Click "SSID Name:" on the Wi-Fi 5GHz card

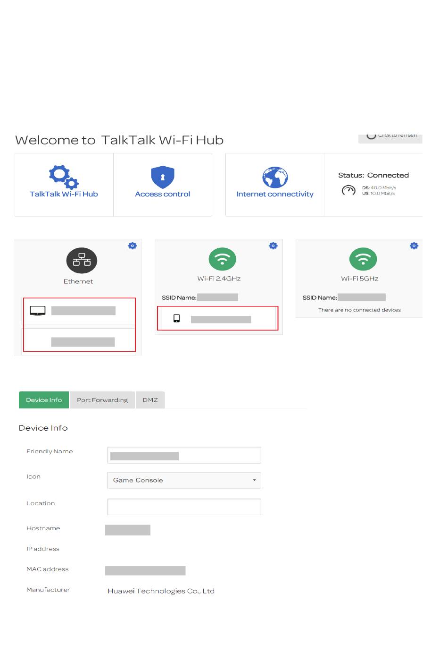coord(320,297)
